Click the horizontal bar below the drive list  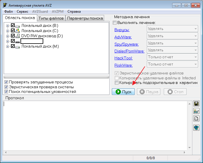click(x=56, y=77)
